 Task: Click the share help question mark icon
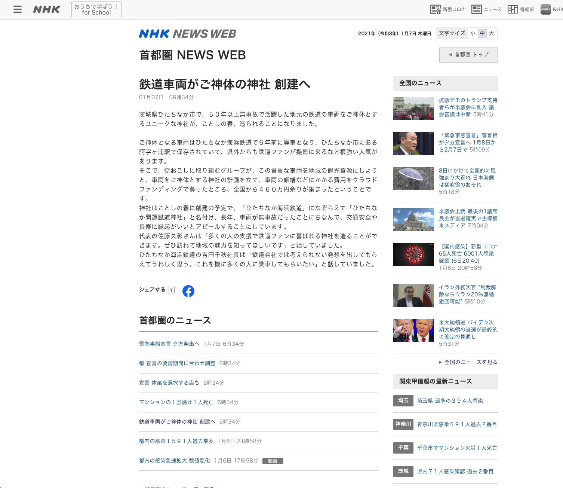pos(171,290)
